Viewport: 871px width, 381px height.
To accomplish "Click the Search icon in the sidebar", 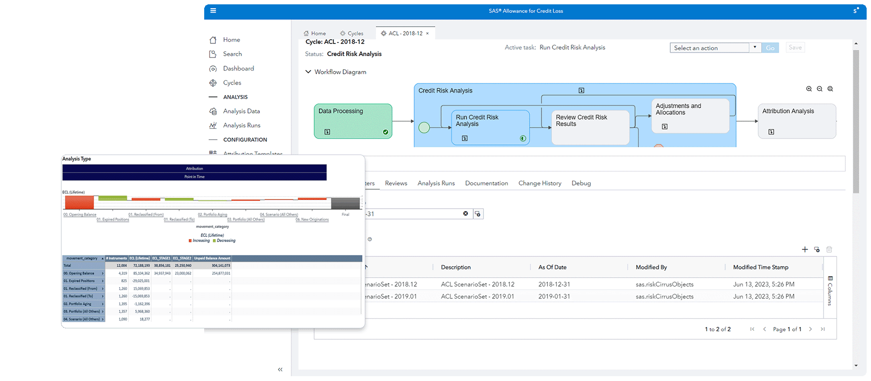I will (213, 54).
